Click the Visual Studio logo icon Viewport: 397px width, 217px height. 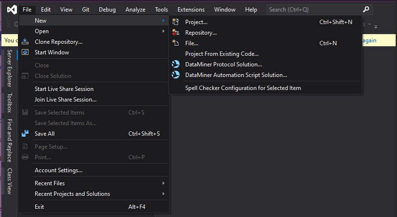[12, 10]
